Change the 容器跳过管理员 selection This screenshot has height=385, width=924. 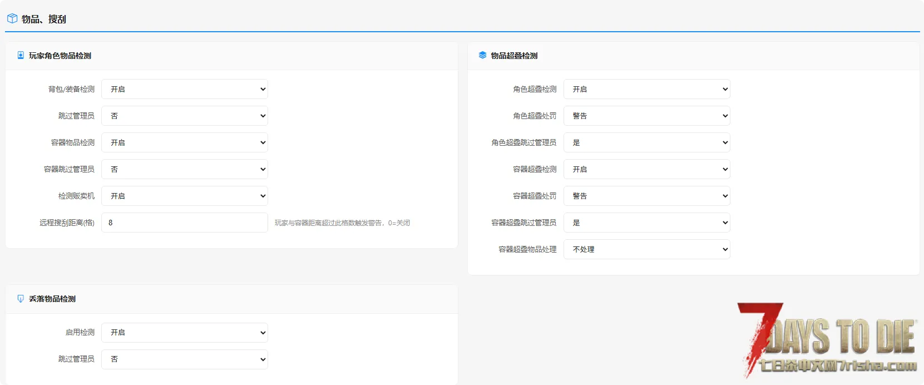point(185,169)
